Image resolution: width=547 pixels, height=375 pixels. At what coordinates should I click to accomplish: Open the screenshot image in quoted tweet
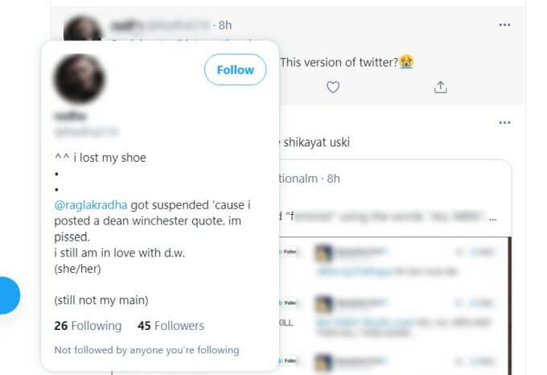[395, 306]
